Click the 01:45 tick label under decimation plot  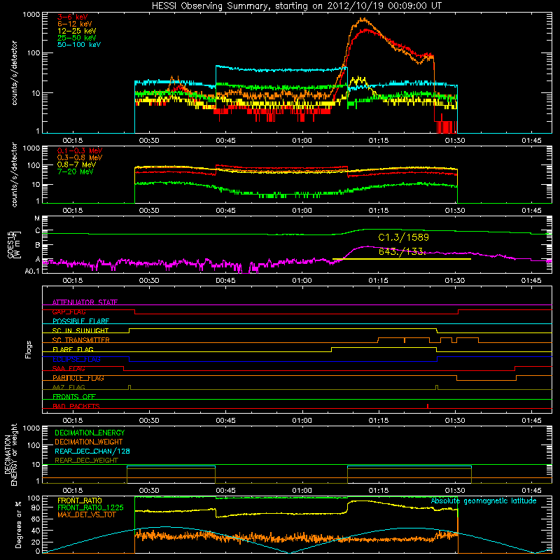[x=531, y=491]
